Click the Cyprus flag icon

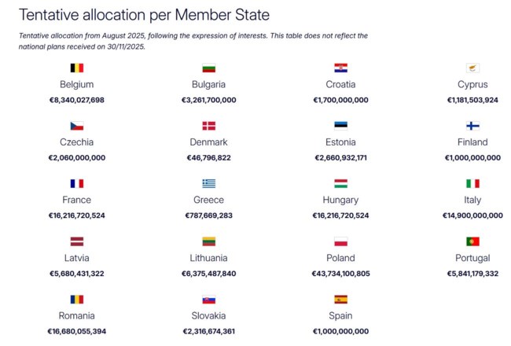coord(472,68)
